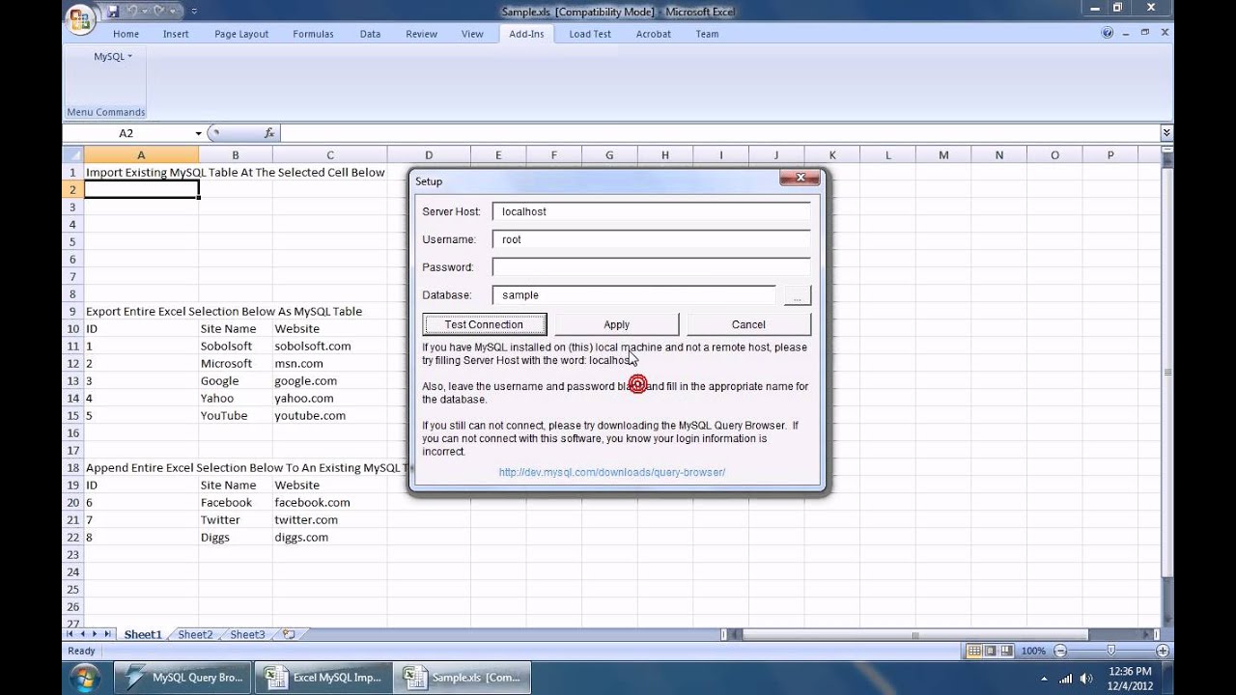
Task: Open the Acrobat ribbon tab
Action: 653,34
